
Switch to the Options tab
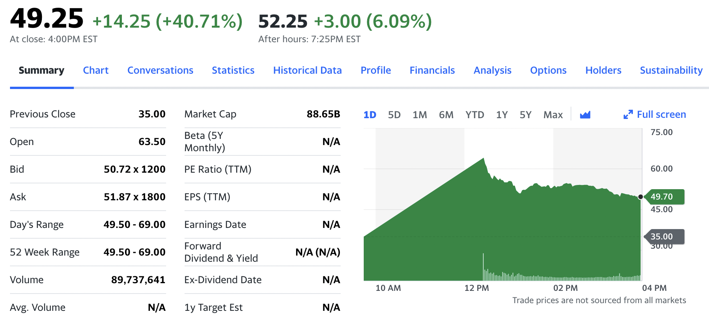(548, 70)
